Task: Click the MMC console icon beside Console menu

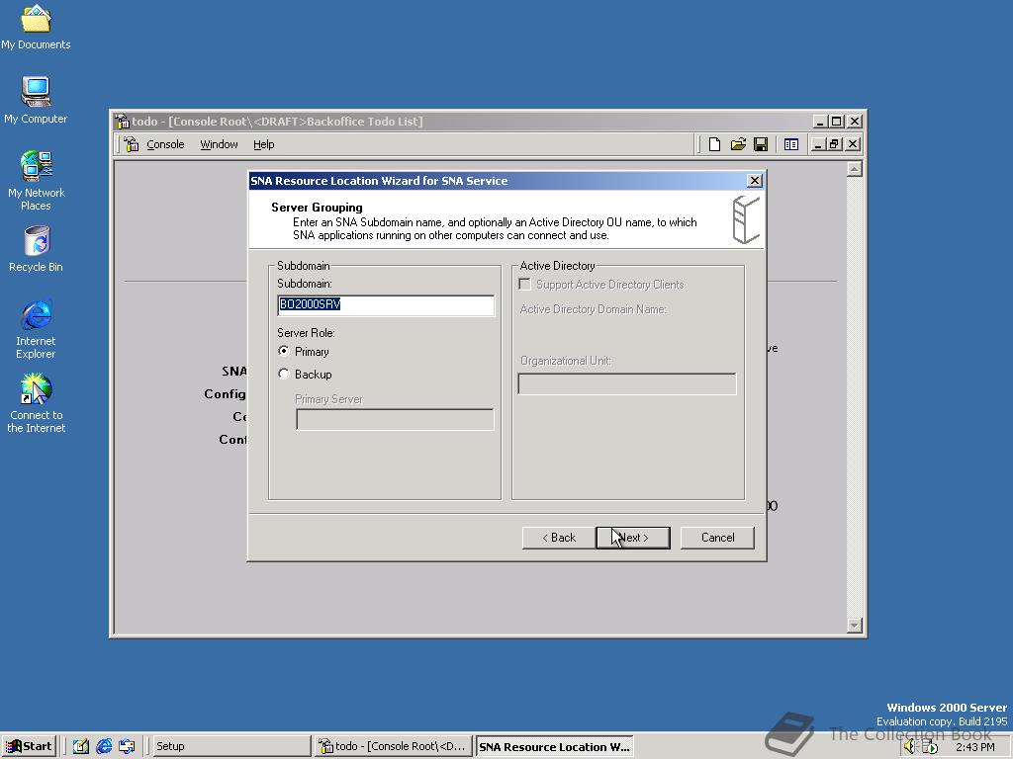Action: coord(132,144)
